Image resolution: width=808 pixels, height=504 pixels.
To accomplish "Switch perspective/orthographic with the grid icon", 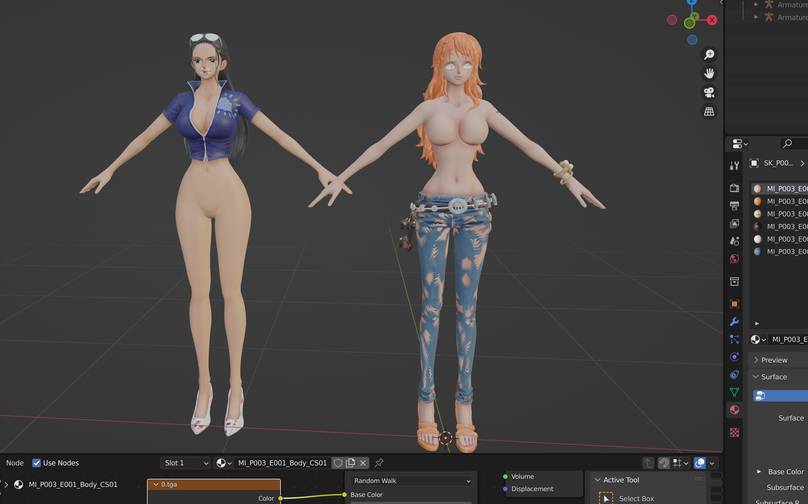I will [x=709, y=111].
